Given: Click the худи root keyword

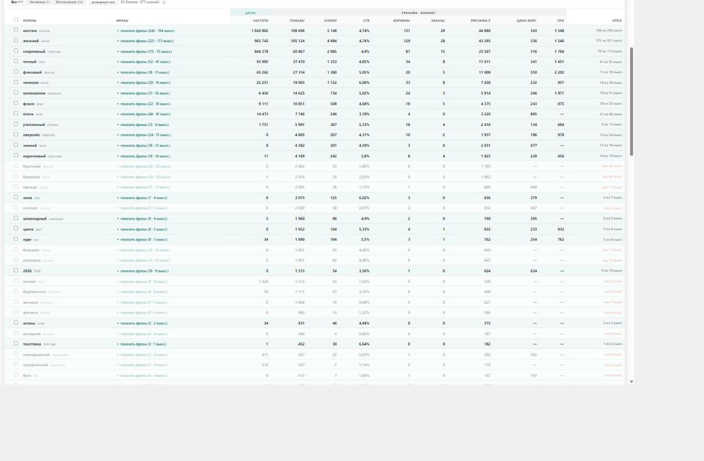Looking at the screenshot, I should (27, 239).
